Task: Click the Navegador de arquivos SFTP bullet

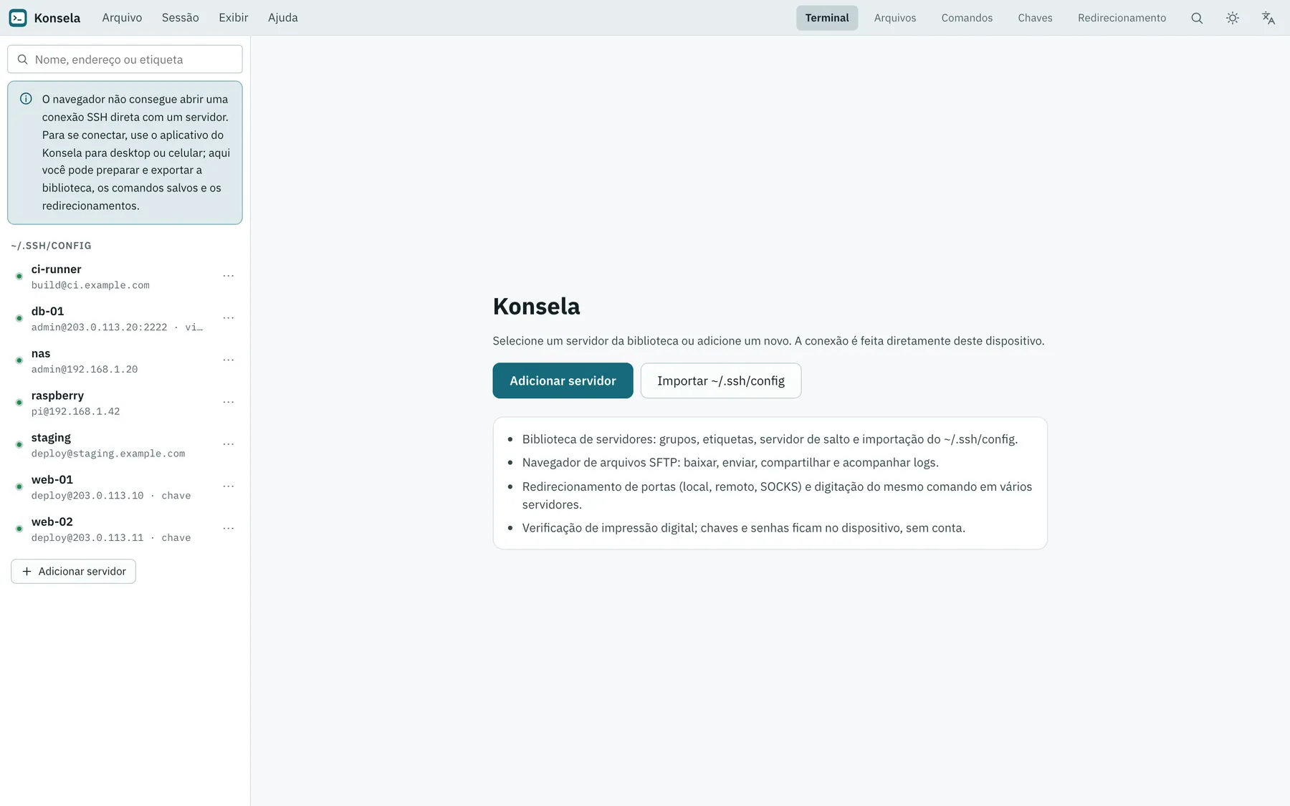Action: (x=730, y=463)
